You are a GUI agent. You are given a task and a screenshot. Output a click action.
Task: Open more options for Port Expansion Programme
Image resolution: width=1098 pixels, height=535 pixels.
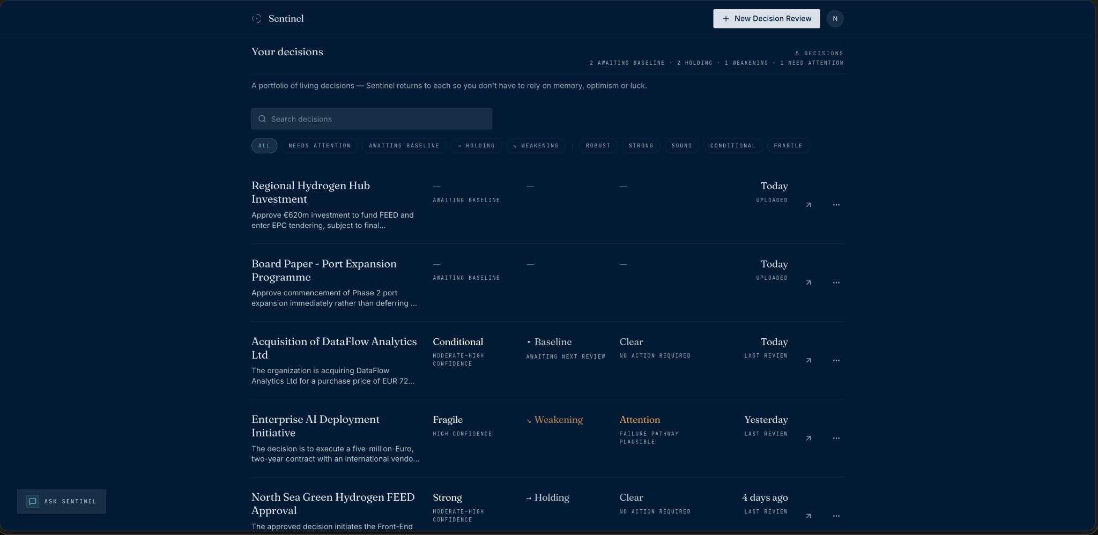tap(836, 283)
